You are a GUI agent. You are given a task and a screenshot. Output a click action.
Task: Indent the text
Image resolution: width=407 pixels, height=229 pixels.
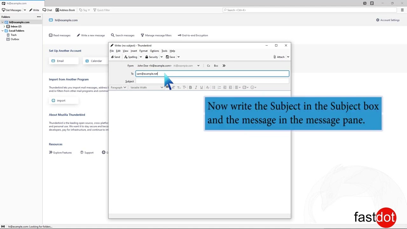pos(231,87)
